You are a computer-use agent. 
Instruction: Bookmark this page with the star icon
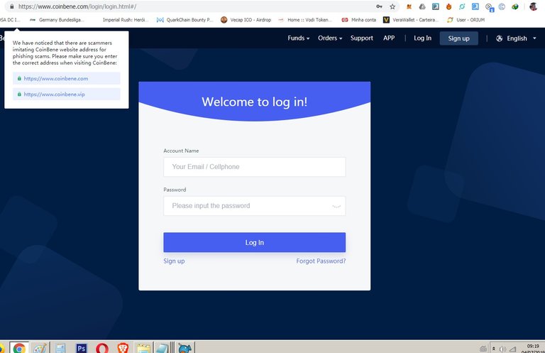coord(392,6)
